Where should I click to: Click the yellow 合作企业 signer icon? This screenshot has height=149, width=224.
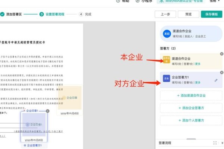click(x=167, y=60)
